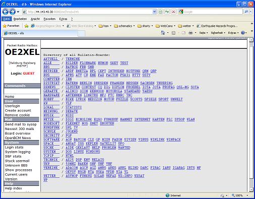The image size is (255, 199).
Task: Open the Favoriten menu
Action: [x=49, y=19]
